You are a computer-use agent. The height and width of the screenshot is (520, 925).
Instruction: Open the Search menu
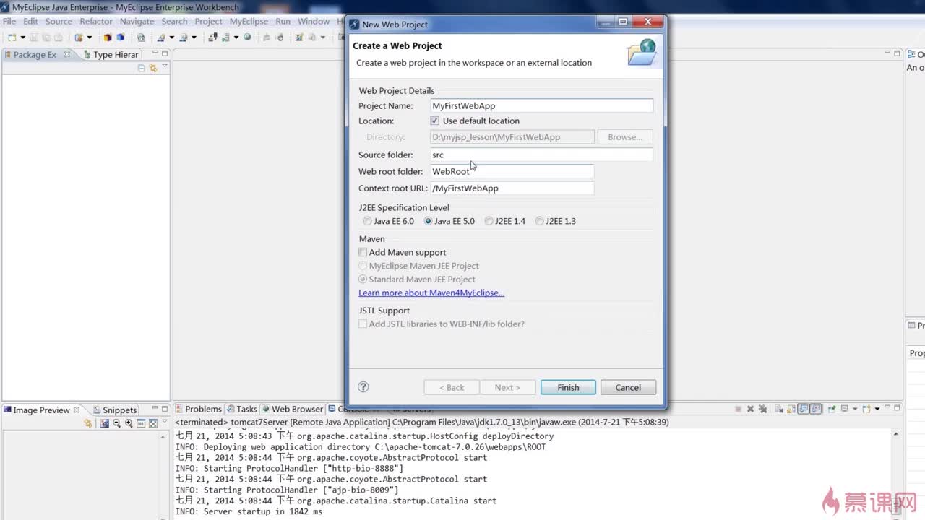click(x=174, y=21)
